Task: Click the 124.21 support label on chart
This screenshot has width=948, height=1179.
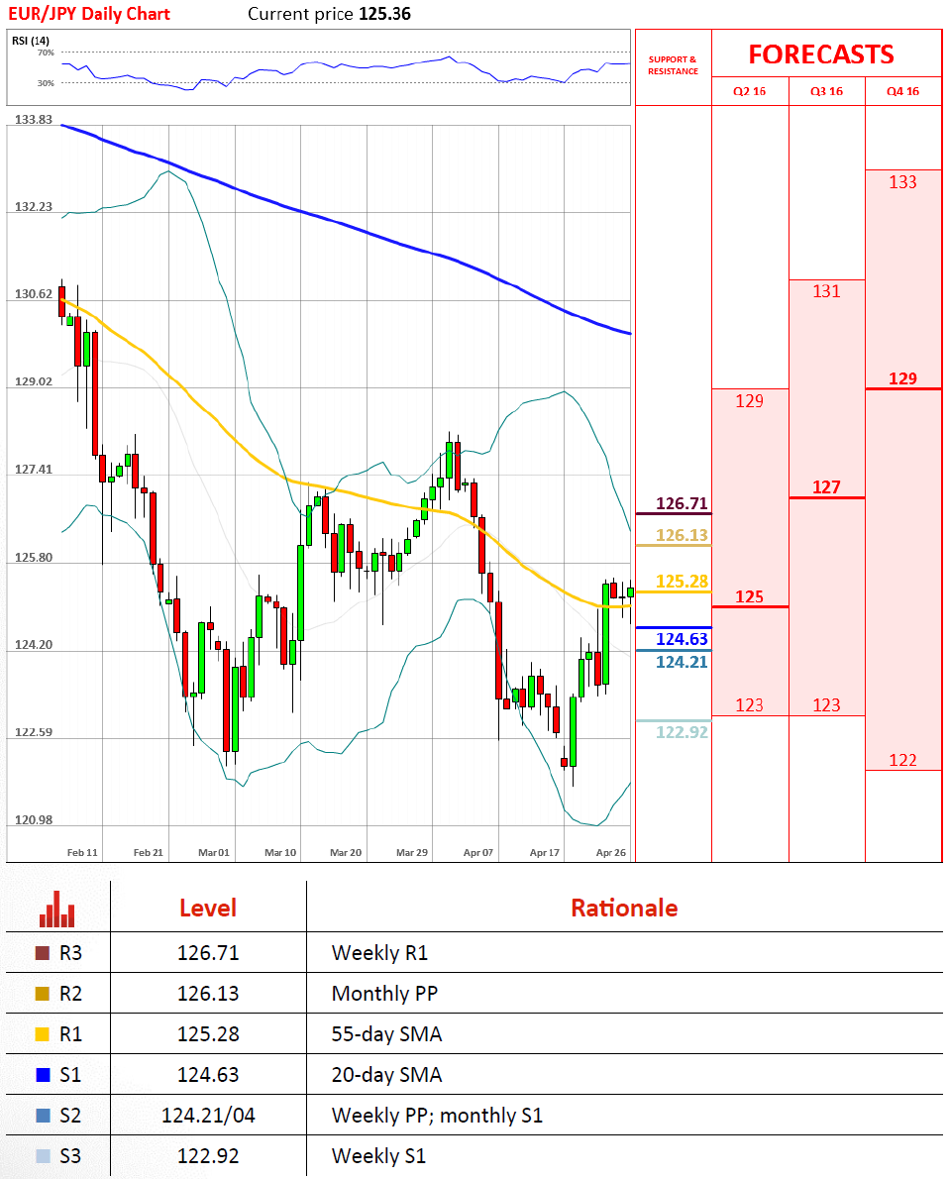Action: pyautogui.click(x=682, y=662)
